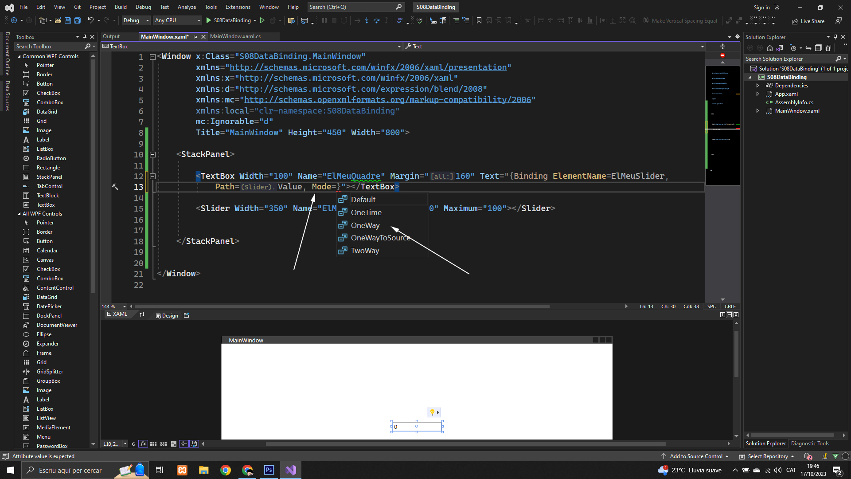
Task: Click the Undo arrow icon
Action: [90, 20]
